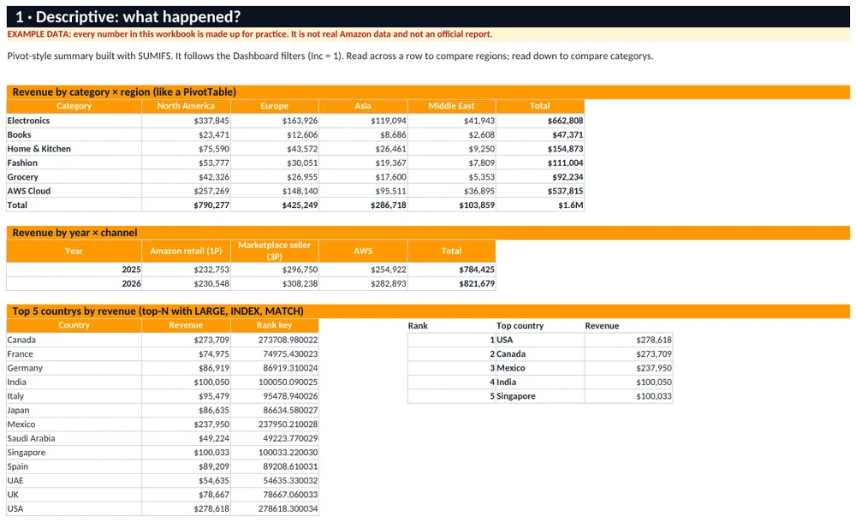Click the 2026 total cell $821,679
The image size is (856, 522).
[451, 284]
